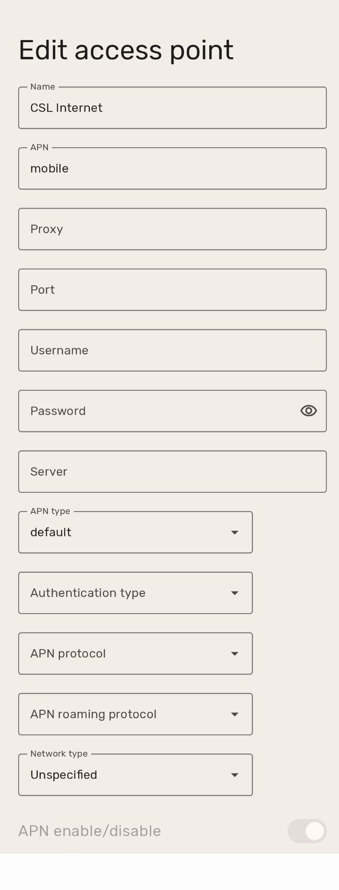The width and height of the screenshot is (339, 890).
Task: Toggle the APN enable/disable switch
Action: click(x=307, y=831)
